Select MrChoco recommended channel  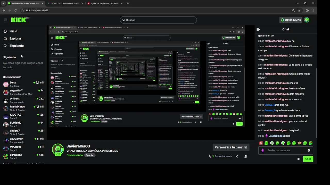pos(23,148)
